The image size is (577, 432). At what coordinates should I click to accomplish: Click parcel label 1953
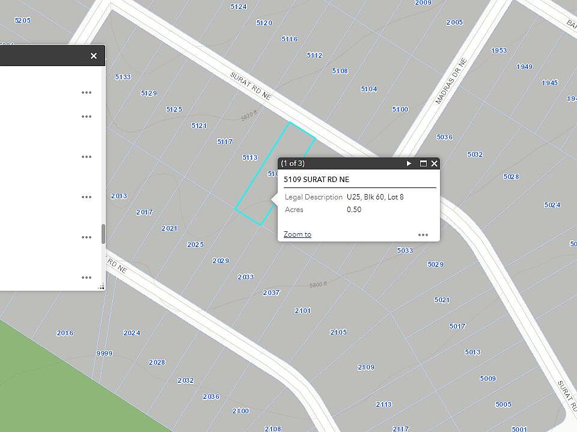tap(499, 50)
